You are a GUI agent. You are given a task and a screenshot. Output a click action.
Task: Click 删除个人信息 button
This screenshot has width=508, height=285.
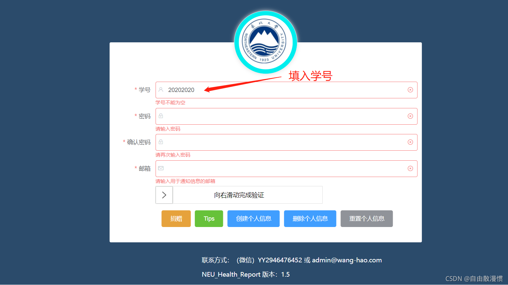point(310,219)
